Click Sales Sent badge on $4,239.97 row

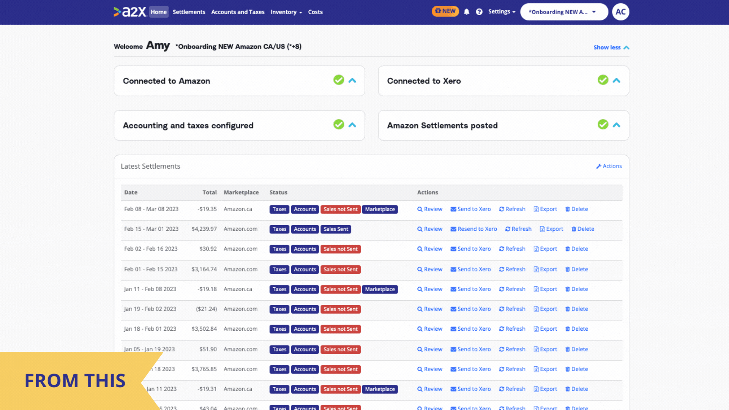coord(336,229)
